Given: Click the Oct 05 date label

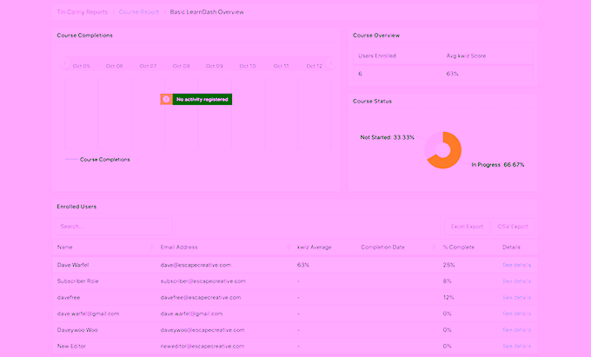Looking at the screenshot, I should pos(81,66).
